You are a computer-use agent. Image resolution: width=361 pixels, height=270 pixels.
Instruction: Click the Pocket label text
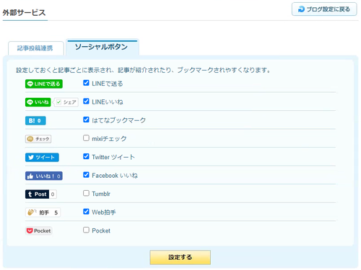101,230
